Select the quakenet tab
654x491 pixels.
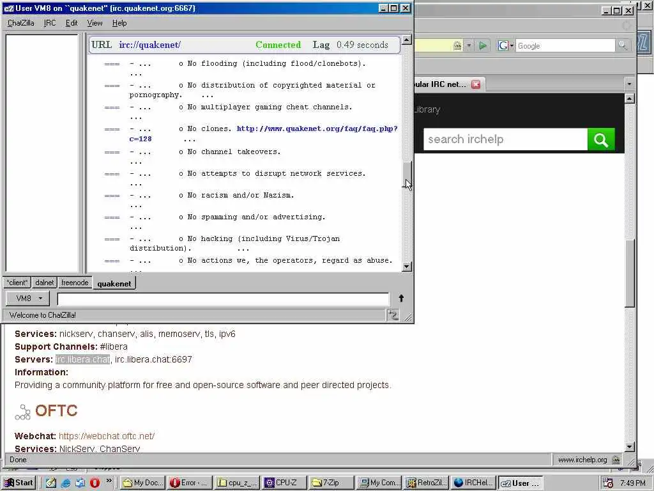tap(114, 283)
